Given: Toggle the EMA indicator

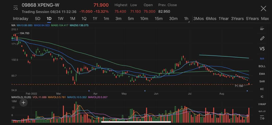Looking at the screenshot, I should pyautogui.click(x=262, y=74).
